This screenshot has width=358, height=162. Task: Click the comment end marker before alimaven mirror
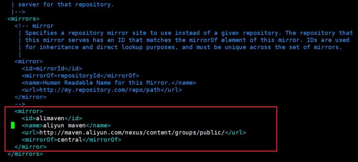(20, 104)
